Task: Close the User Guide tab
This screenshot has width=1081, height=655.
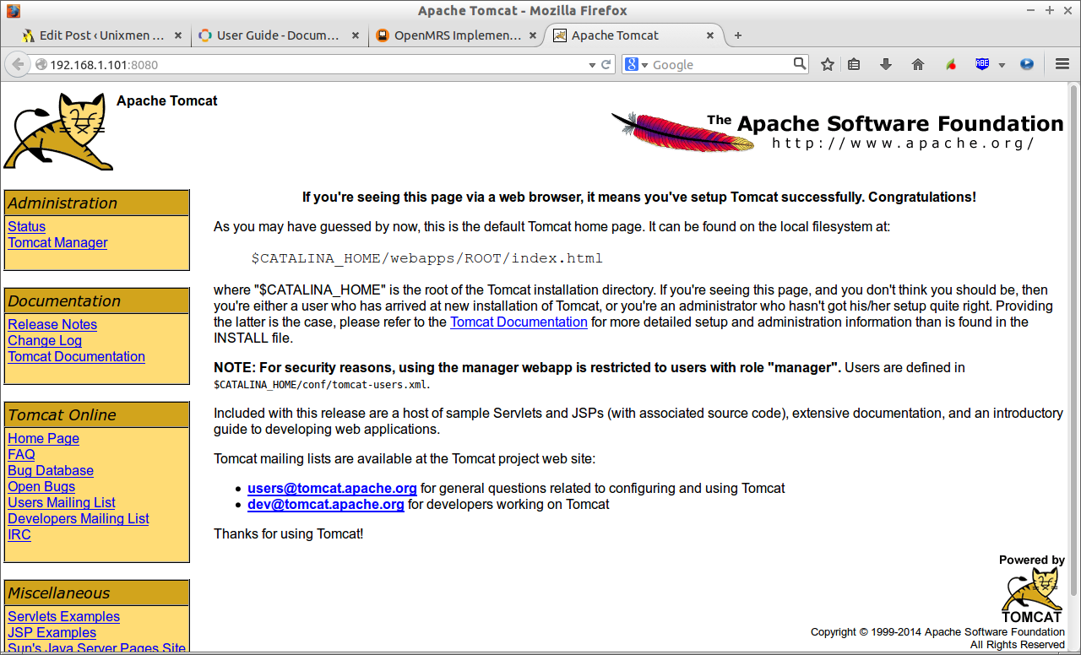Action: [355, 35]
